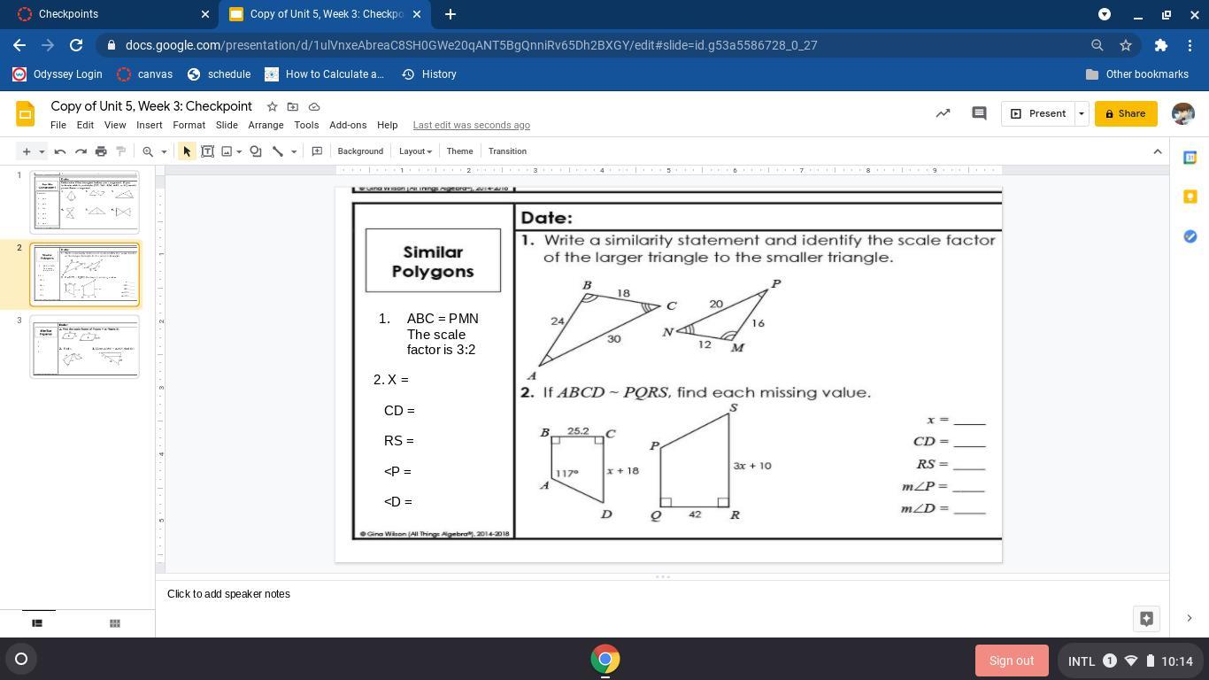Click the Zoom magnifier tool
This screenshot has width=1209, height=680.
pos(148,151)
